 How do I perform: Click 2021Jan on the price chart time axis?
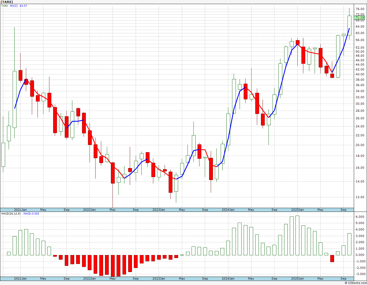pos(20,210)
